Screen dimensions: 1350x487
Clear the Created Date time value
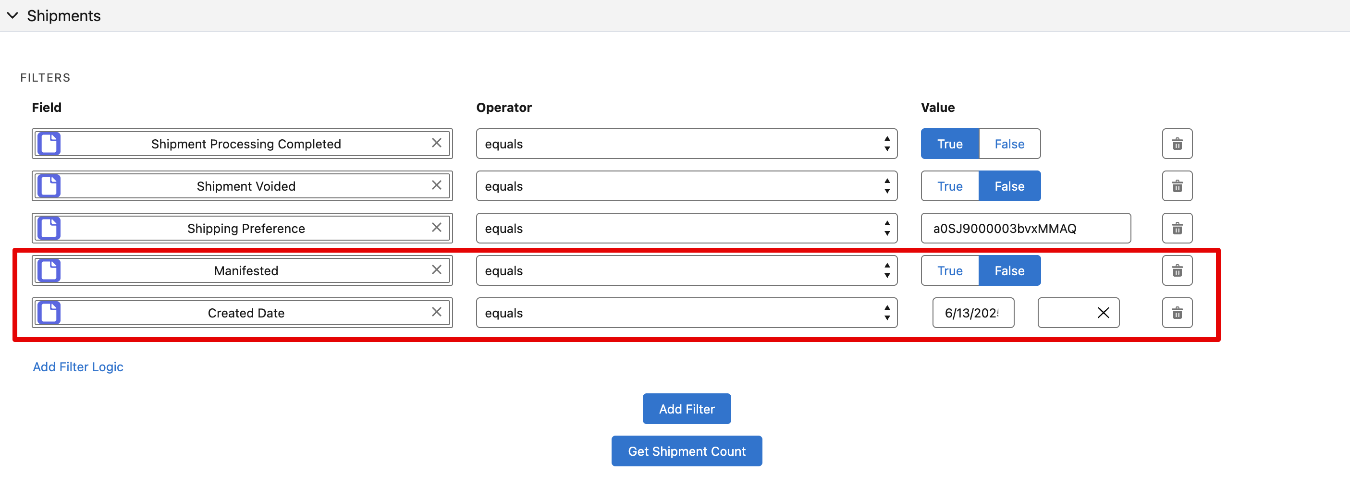pyautogui.click(x=1103, y=313)
